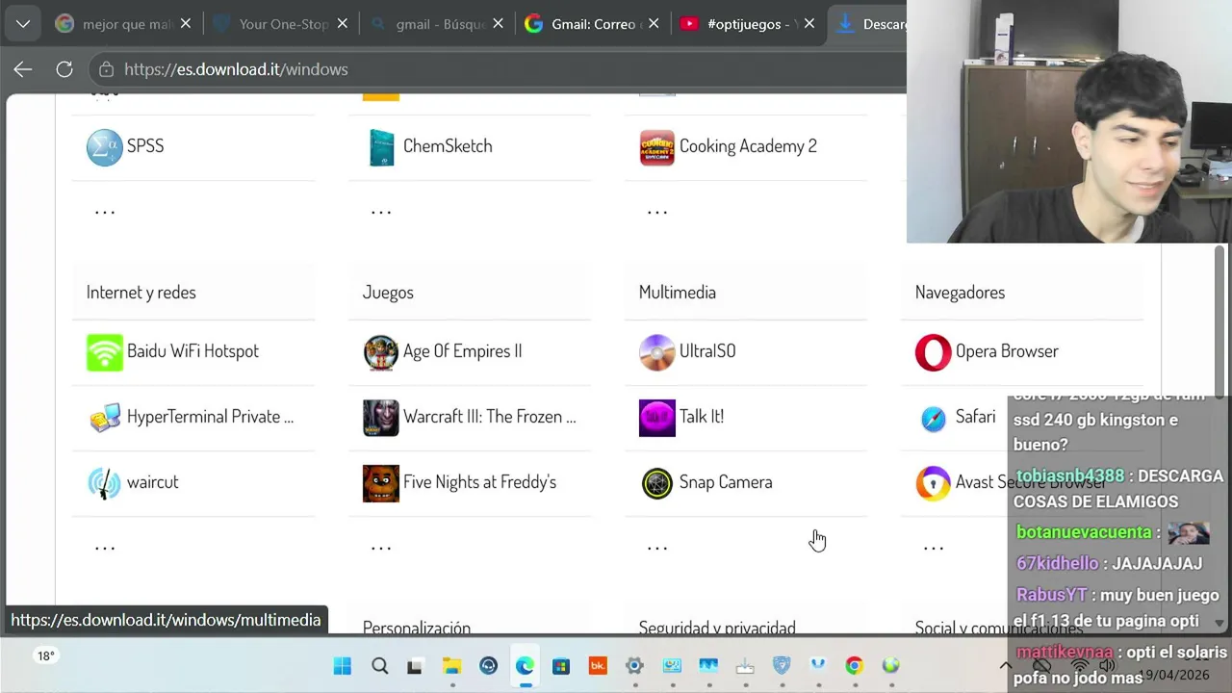Image resolution: width=1232 pixels, height=693 pixels.
Task: Open Google Chrome from the taskbar
Action: click(854, 666)
